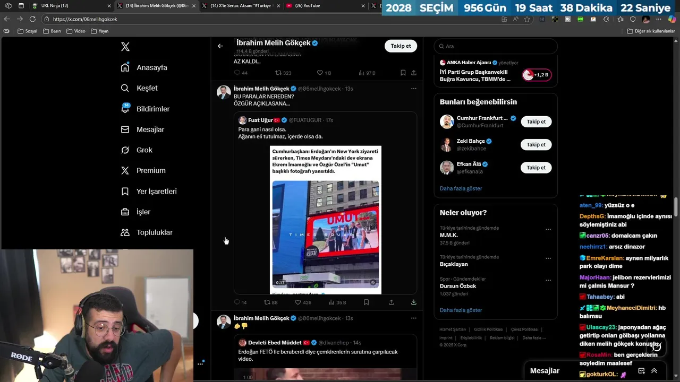The width and height of the screenshot is (680, 382).
Task: Open the Video bookmarks folder
Action: pos(76,31)
